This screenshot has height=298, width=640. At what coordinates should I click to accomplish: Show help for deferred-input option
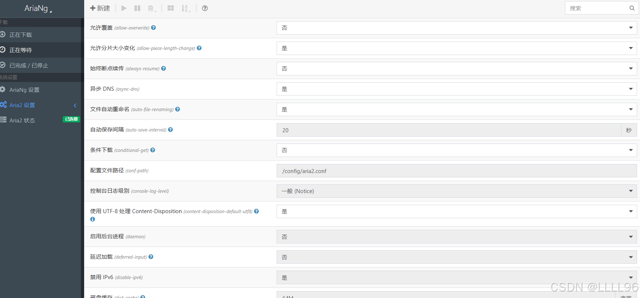tap(151, 257)
